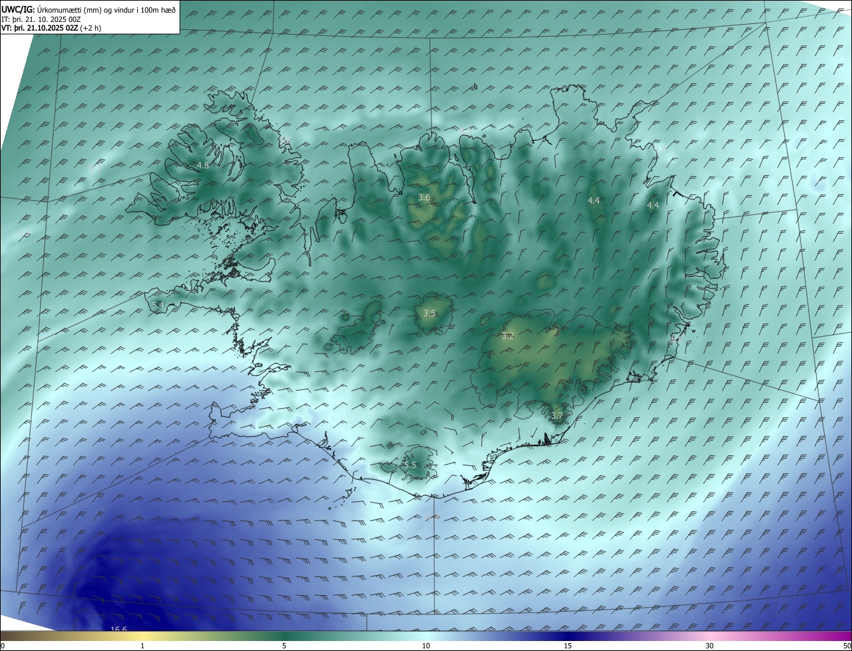The height and width of the screenshot is (651, 852).
Task: Click the 15 tick on the colour scale
Action: 568,646
